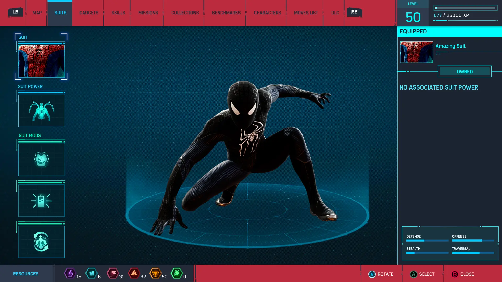Click the R stick Rotate icon
This screenshot has width=502, height=282.
[372, 274]
